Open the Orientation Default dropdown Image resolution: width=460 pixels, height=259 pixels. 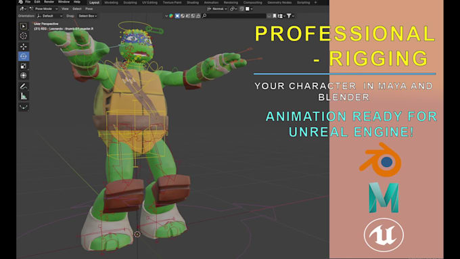click(50, 16)
